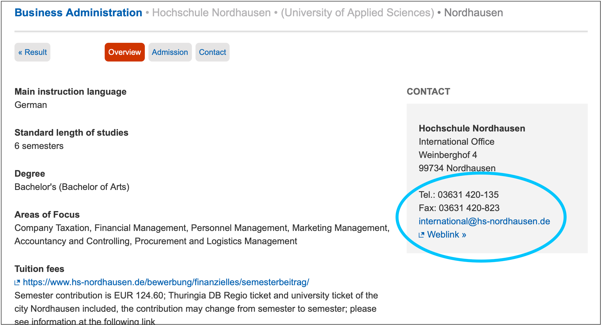
Task: Click the Weinberghof 4 address line
Action: (x=448, y=155)
